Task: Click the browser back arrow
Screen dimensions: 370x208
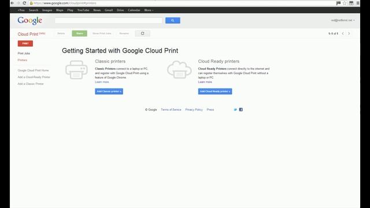Action: (x=12, y=3)
